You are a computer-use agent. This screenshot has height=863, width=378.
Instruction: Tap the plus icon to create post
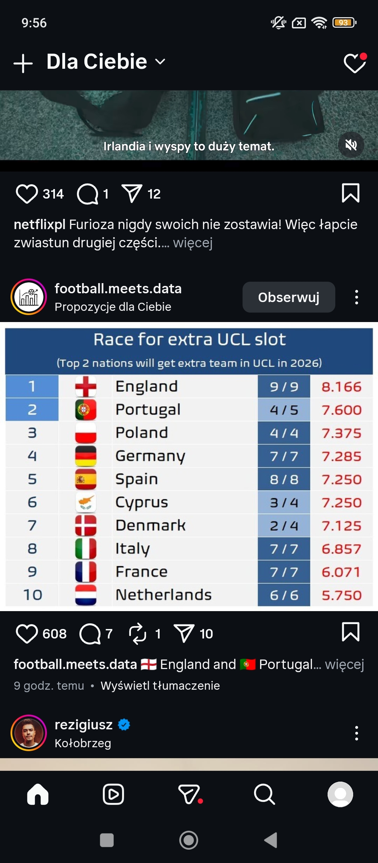[x=23, y=63]
